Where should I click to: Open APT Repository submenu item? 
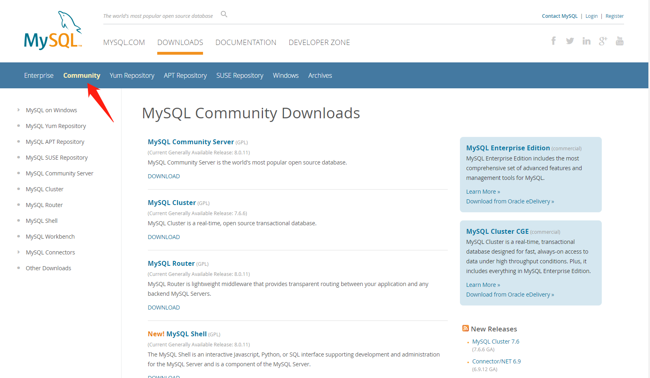point(185,75)
